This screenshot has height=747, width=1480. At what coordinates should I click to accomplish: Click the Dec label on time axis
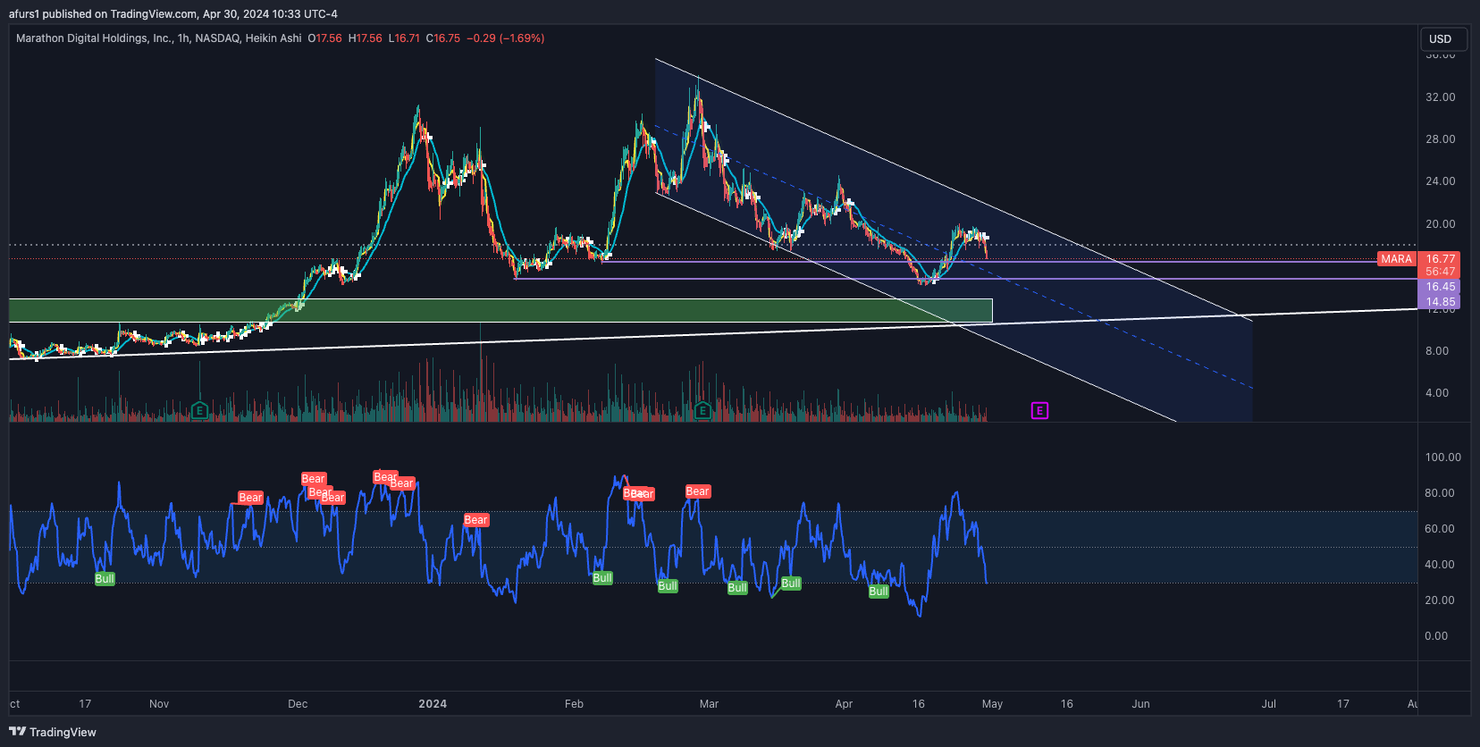click(x=298, y=704)
